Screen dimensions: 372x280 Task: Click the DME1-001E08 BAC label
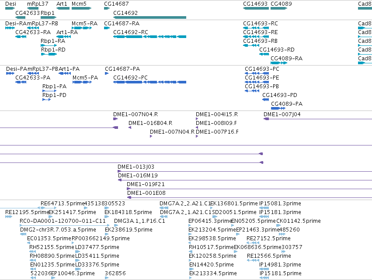click(146, 193)
